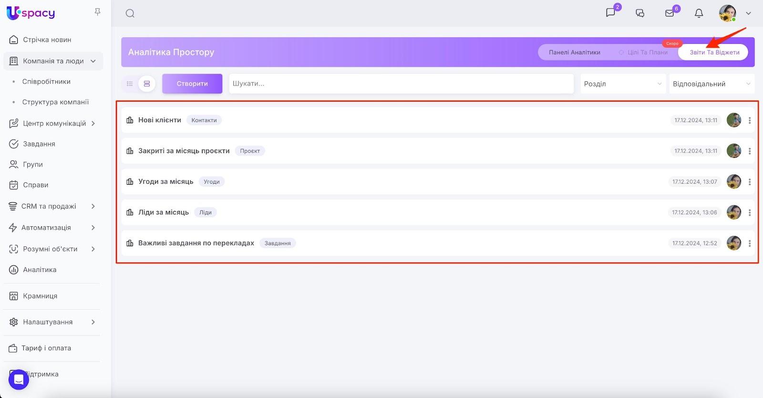Click chart icon of Важливі завдання по перекладах
This screenshot has width=763, height=398.
pyautogui.click(x=130, y=243)
